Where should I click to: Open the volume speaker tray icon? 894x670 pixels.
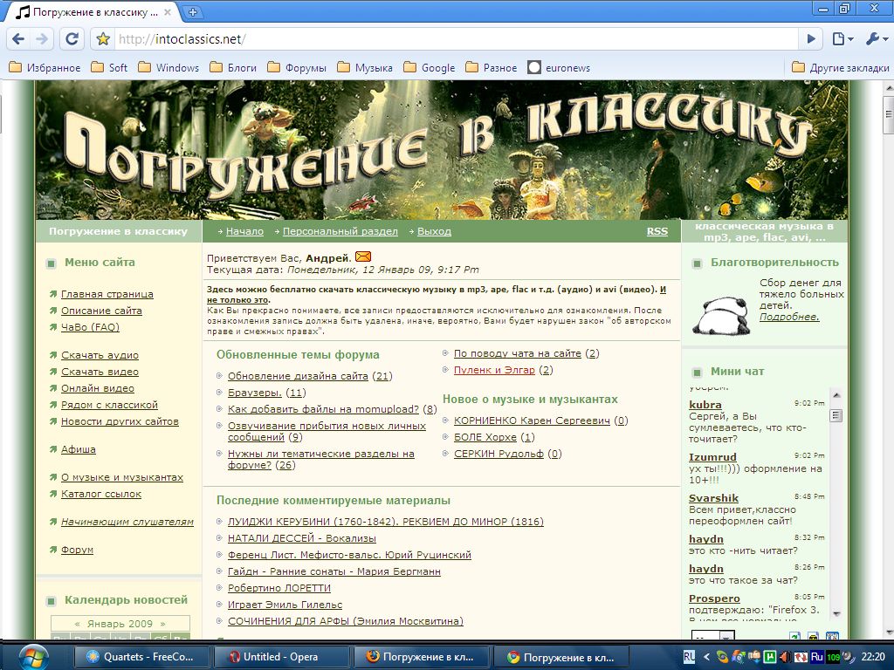coord(785,657)
